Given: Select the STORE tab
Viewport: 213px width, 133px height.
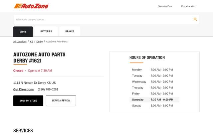Looking at the screenshot, I should click(x=23, y=32).
